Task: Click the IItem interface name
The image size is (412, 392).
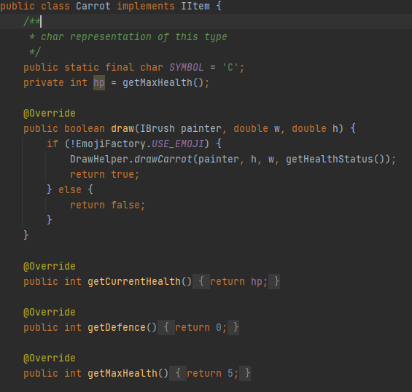Action: pos(195,6)
